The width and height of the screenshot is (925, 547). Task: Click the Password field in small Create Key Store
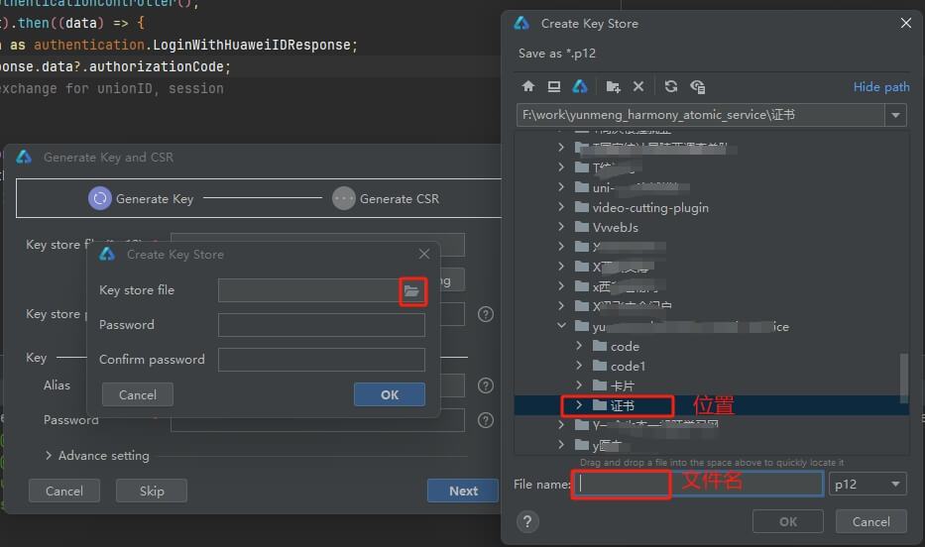(321, 325)
